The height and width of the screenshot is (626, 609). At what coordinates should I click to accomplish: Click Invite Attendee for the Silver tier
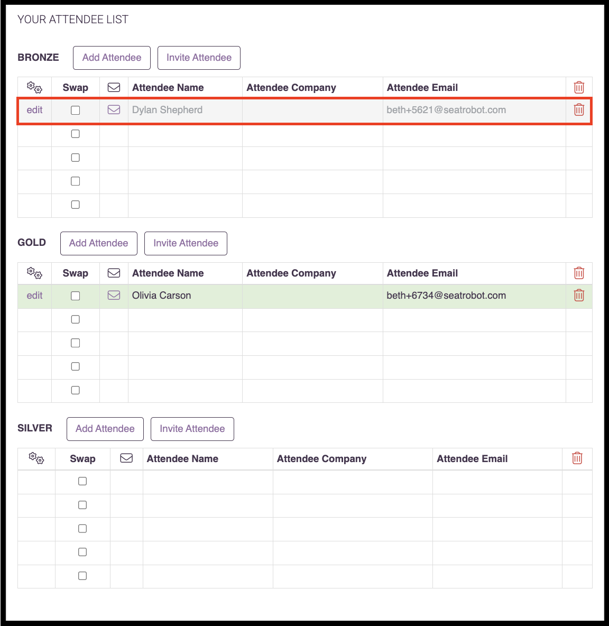click(x=192, y=429)
